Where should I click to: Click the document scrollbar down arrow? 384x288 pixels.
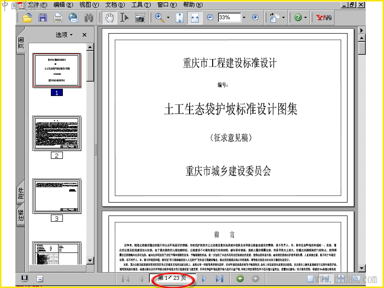pos(362,268)
